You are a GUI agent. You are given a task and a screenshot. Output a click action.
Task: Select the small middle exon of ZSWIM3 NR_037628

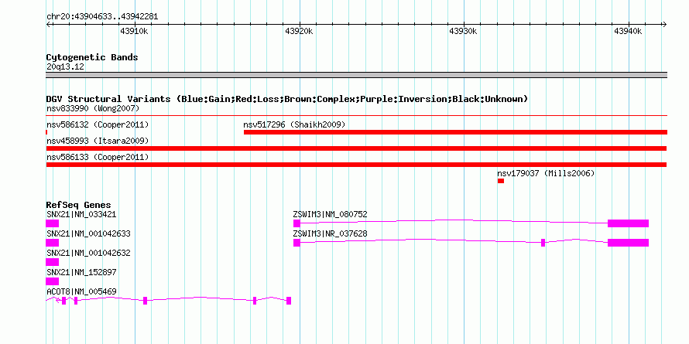coord(543,243)
